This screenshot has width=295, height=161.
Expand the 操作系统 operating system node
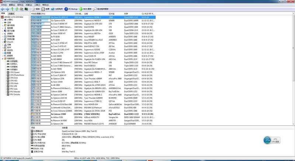[3, 25]
